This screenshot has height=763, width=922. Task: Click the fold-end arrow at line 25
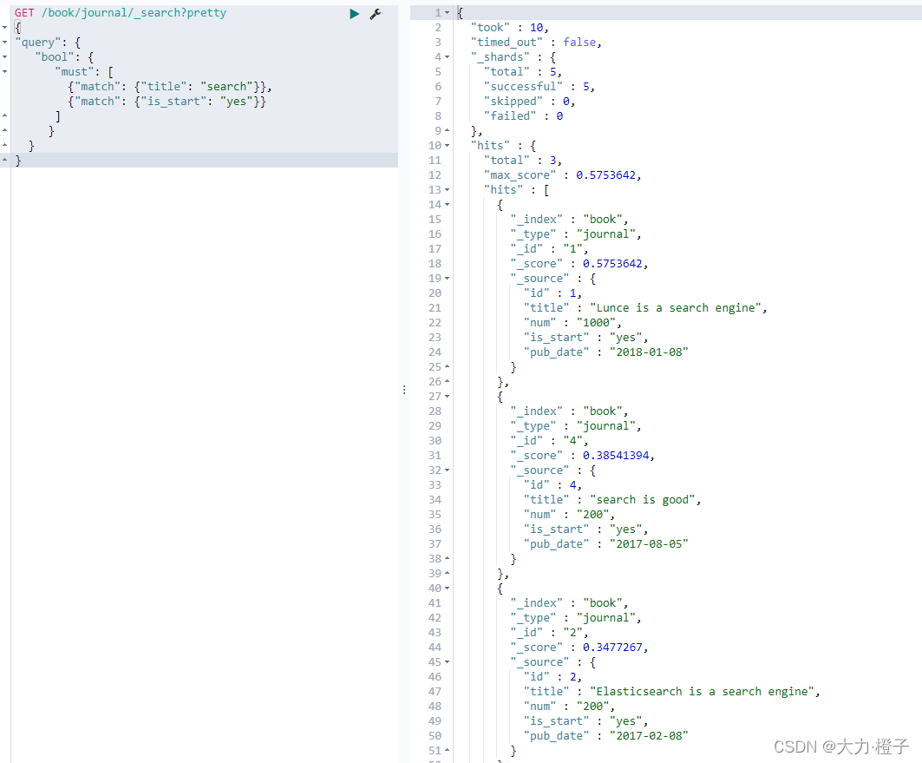(448, 366)
